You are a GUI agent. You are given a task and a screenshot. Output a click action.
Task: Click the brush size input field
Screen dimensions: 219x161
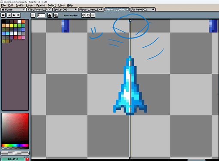coord(41,15)
